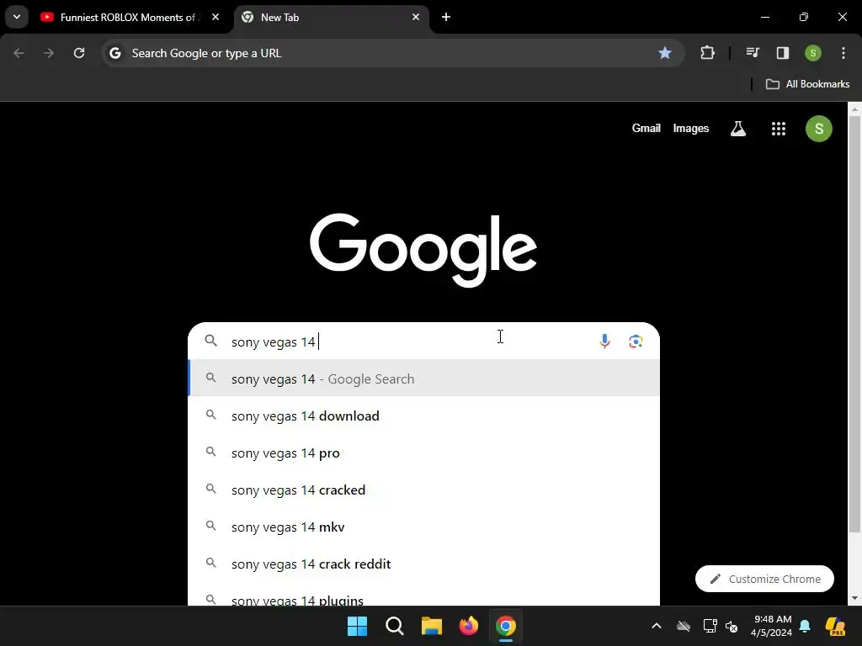Open Windows taskbar search

click(x=394, y=626)
